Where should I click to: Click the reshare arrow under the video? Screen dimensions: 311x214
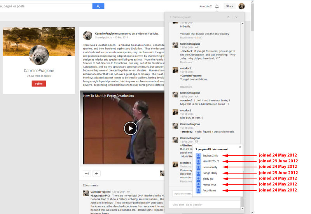[96, 173]
